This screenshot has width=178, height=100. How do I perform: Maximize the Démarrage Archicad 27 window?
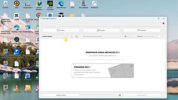pos(159,19)
